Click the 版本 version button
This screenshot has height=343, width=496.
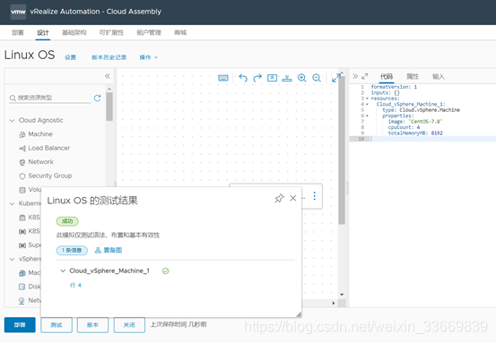coord(92,325)
